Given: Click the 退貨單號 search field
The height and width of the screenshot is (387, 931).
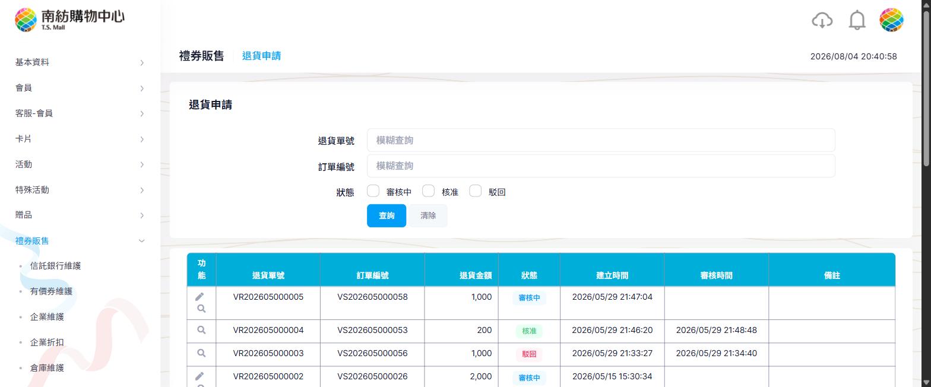Looking at the screenshot, I should click(601, 140).
